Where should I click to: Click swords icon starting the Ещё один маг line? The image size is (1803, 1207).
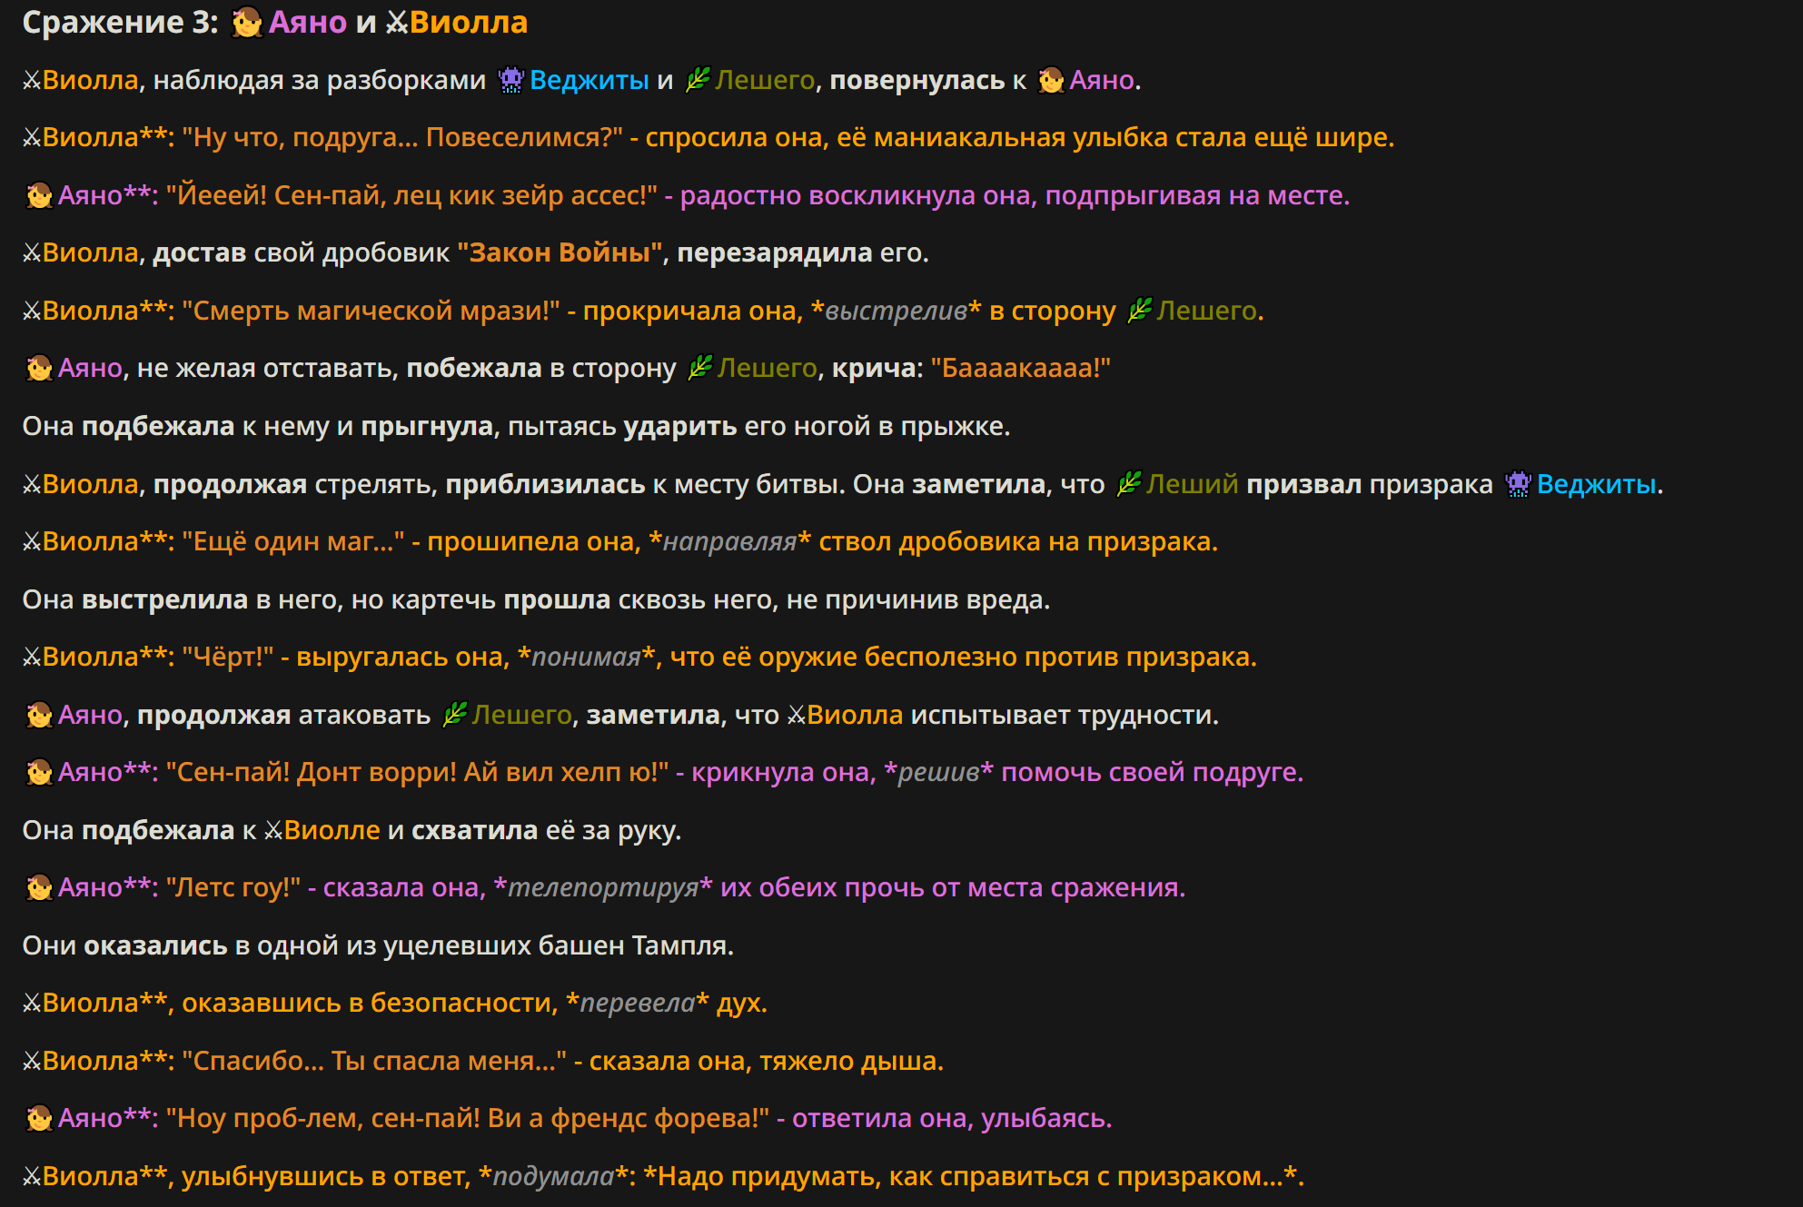coord(32,542)
